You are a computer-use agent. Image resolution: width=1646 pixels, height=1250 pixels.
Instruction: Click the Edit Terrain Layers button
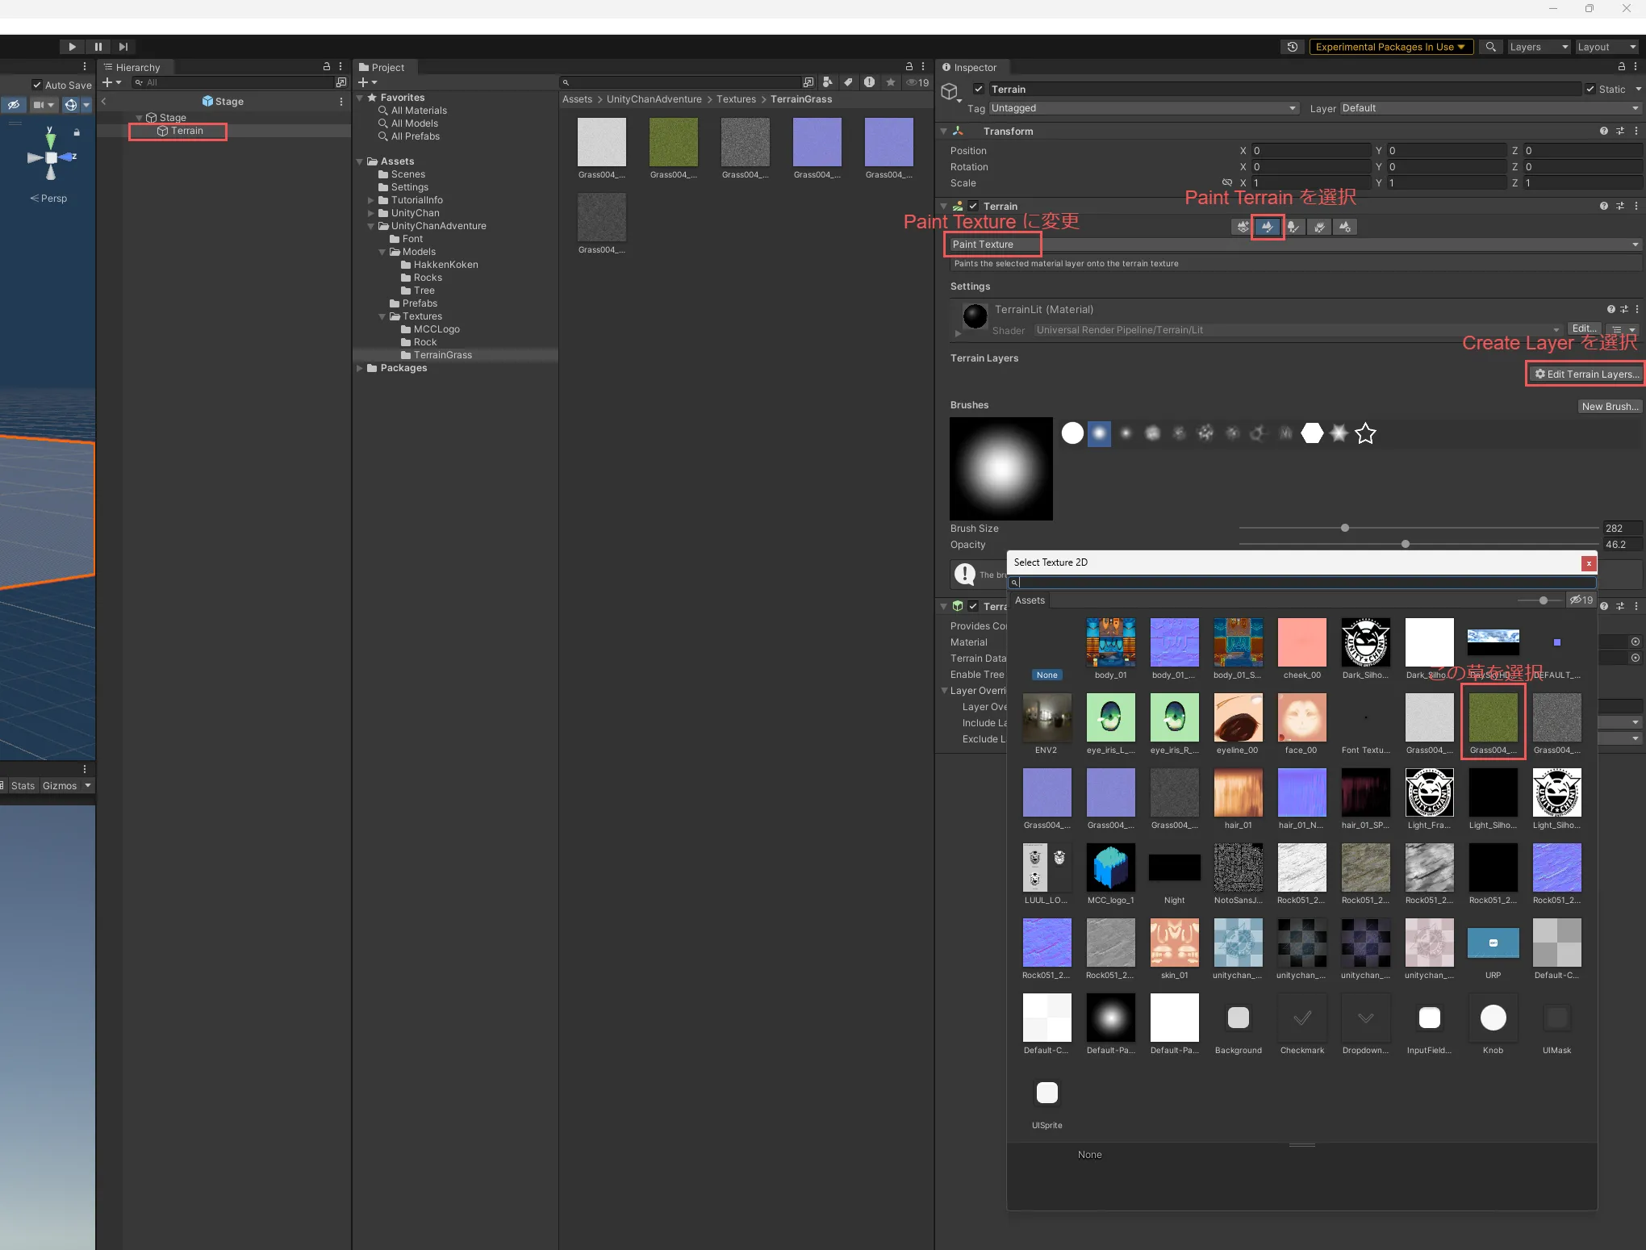tap(1586, 374)
